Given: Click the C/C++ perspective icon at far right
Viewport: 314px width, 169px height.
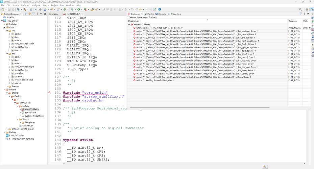Looking at the screenshot, I should 312,9.
